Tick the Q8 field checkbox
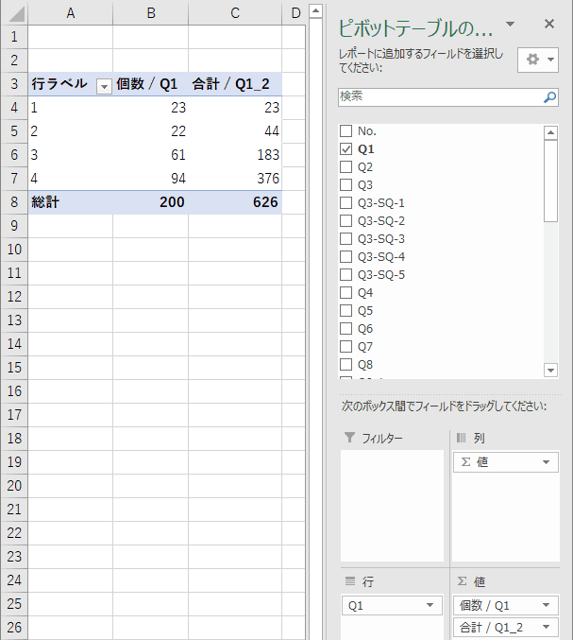The image size is (573, 640). pyautogui.click(x=345, y=365)
